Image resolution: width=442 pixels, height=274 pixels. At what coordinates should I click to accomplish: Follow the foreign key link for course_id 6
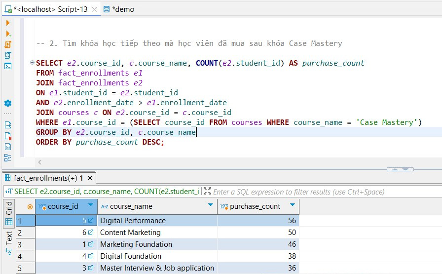90,233
